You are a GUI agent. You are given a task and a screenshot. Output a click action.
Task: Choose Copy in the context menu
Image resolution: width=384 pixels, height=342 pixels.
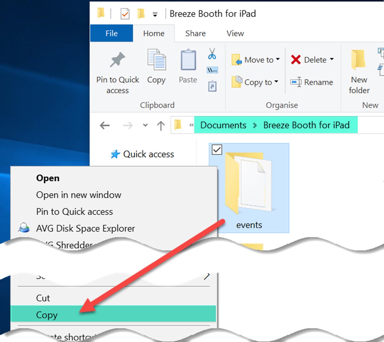(x=114, y=314)
